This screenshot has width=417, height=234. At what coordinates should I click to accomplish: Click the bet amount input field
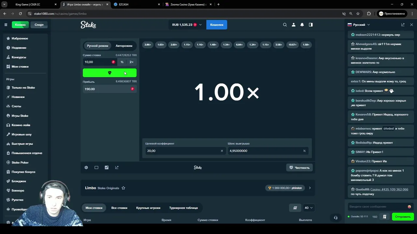point(99,62)
